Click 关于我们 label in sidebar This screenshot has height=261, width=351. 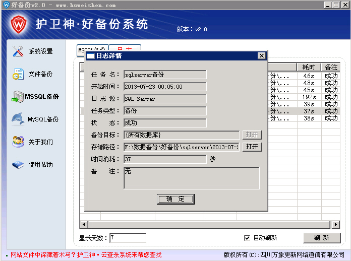pyautogui.click(x=40, y=142)
